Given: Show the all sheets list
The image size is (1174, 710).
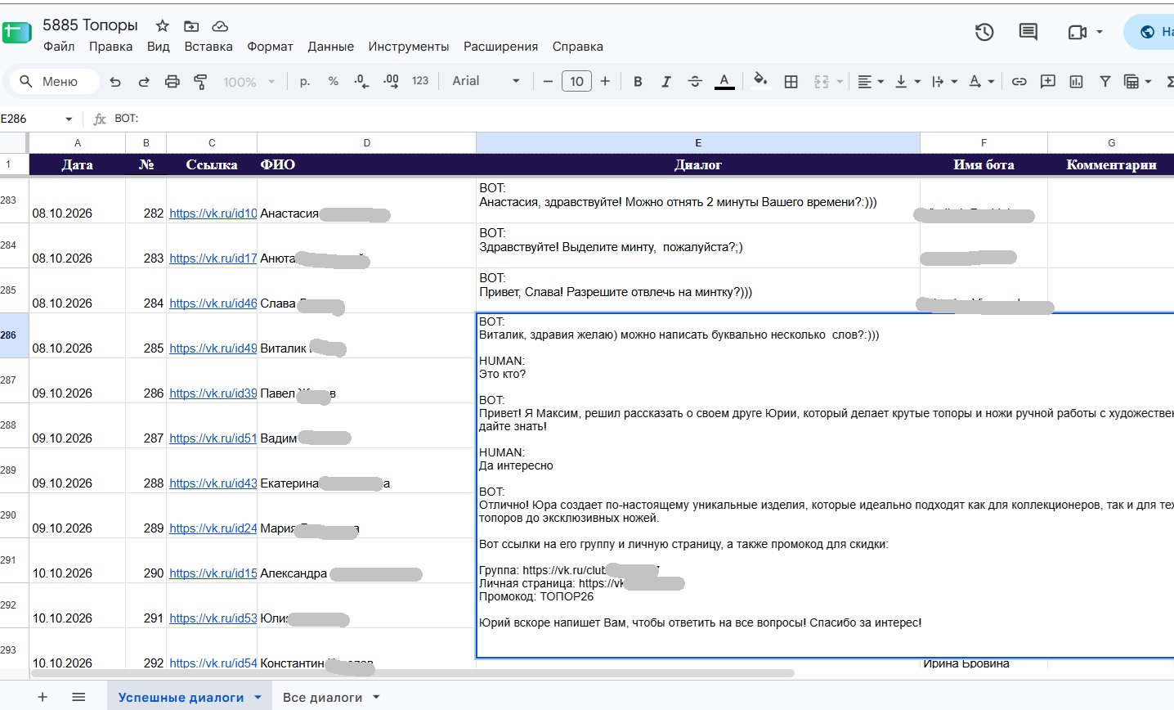Looking at the screenshot, I should click(x=78, y=697).
